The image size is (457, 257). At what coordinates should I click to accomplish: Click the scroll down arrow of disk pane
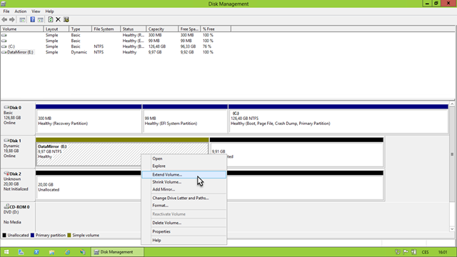[452, 229]
